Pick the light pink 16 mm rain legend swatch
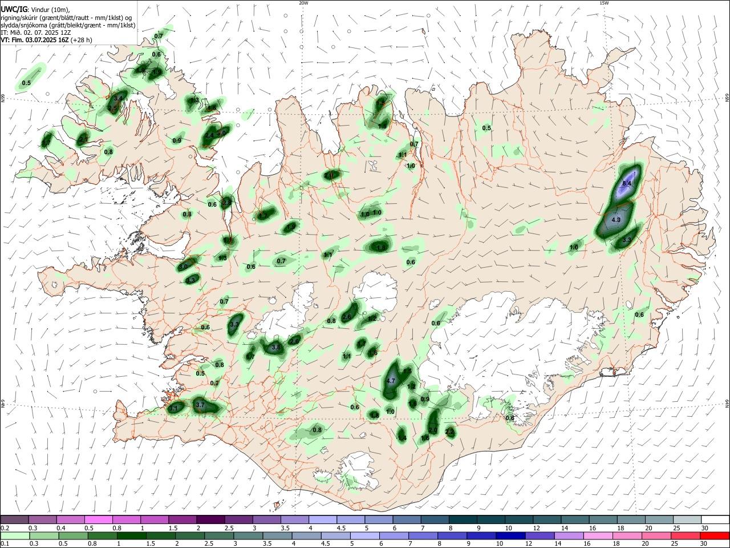Image resolution: width=730 pixels, height=548 pixels. (598, 535)
